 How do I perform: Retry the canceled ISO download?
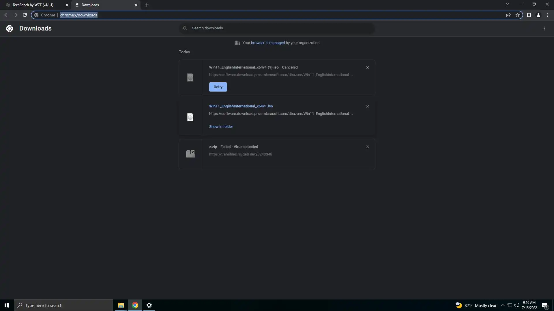coord(218,87)
